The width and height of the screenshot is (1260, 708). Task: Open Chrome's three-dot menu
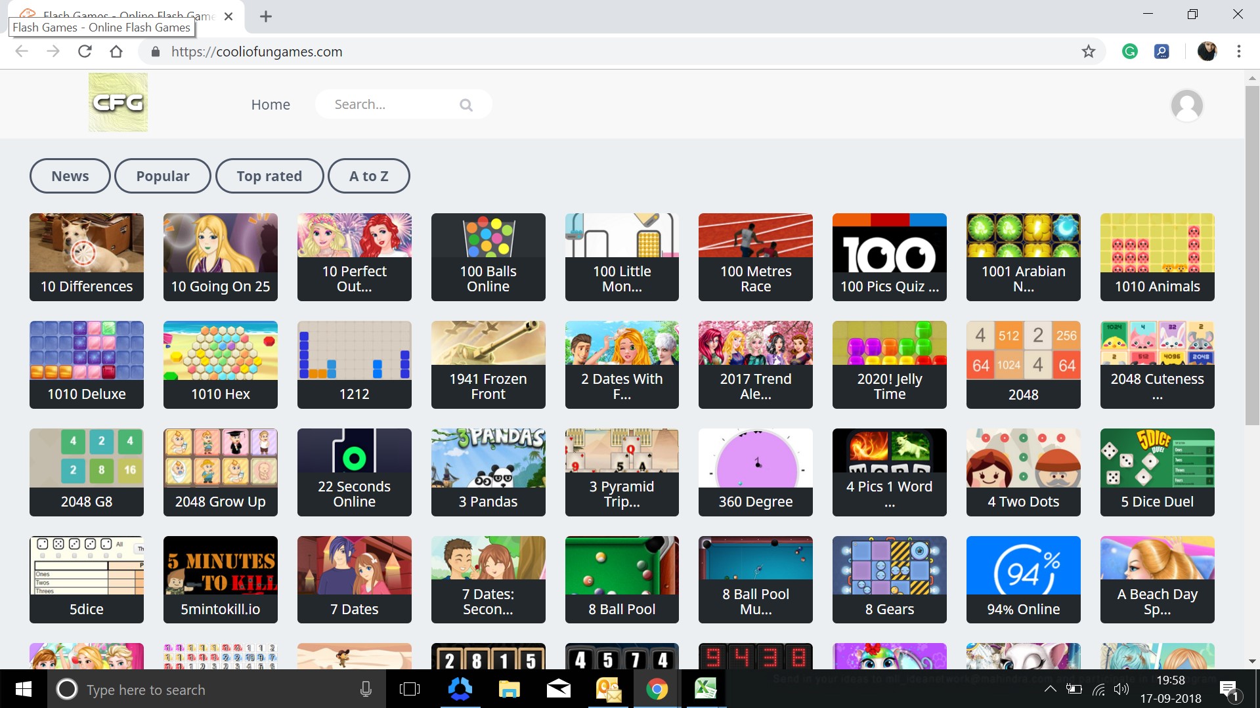[1238, 51]
